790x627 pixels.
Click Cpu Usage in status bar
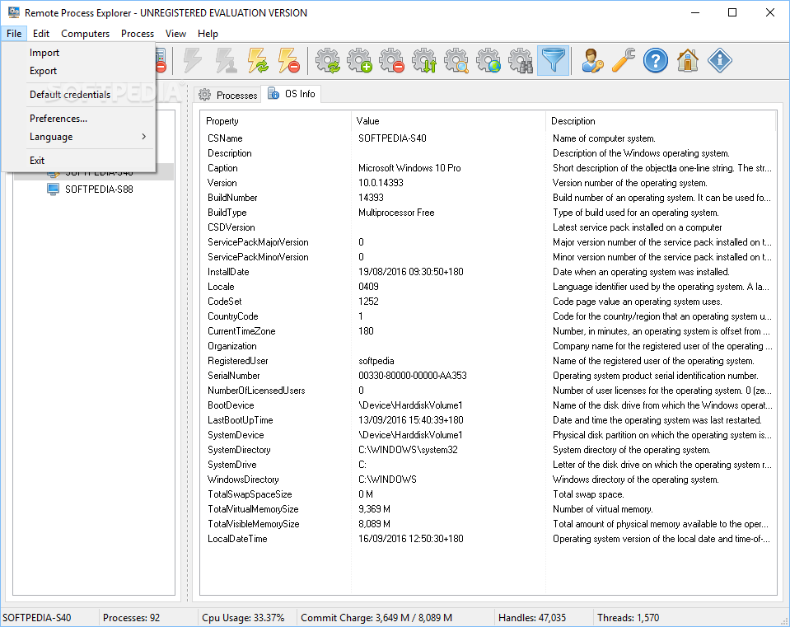[243, 617]
